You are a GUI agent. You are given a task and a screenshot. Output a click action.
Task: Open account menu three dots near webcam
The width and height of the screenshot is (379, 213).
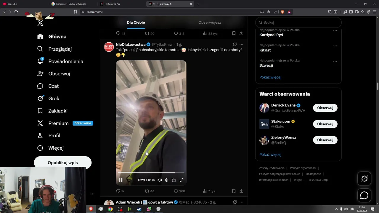(92, 194)
